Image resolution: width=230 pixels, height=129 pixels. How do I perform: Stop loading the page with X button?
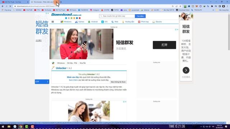point(10,6)
